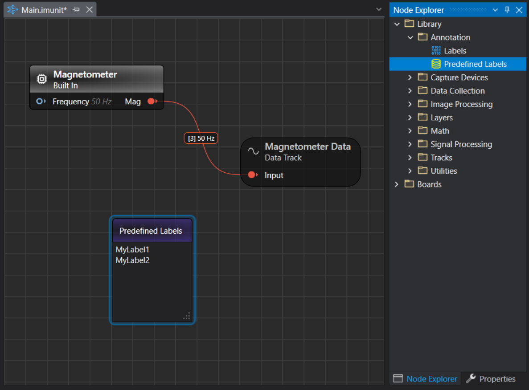Select the Node Explorer bottom tab
The width and height of the screenshot is (529, 390).
(426, 379)
